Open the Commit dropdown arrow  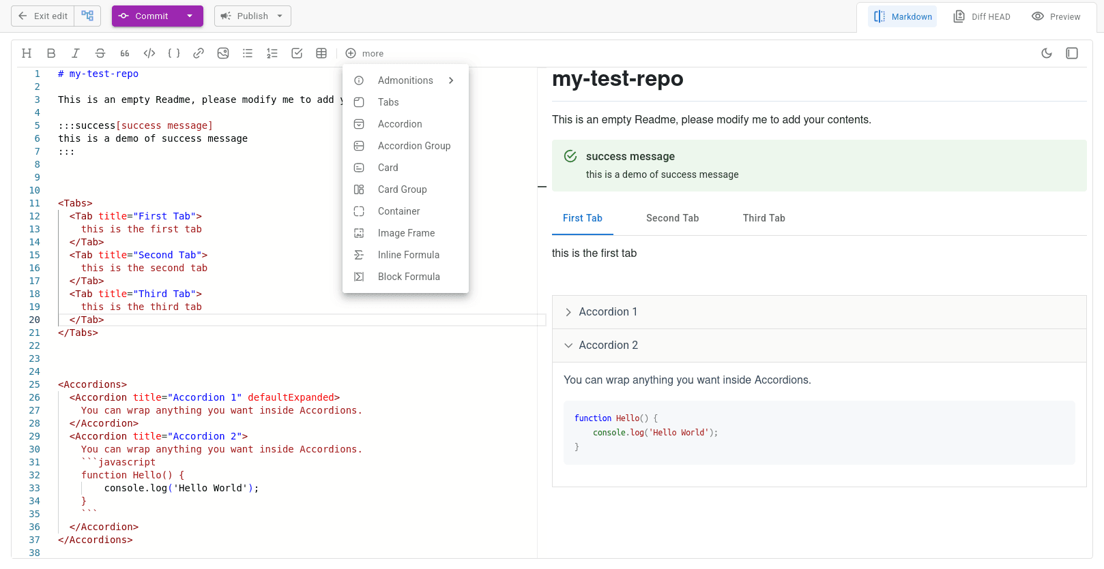tap(190, 16)
